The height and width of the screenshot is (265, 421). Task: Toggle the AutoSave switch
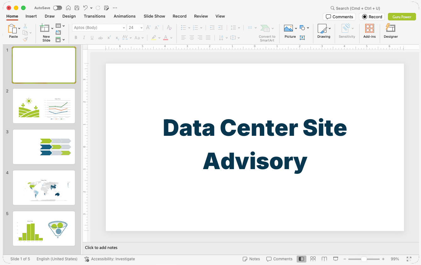(58, 8)
